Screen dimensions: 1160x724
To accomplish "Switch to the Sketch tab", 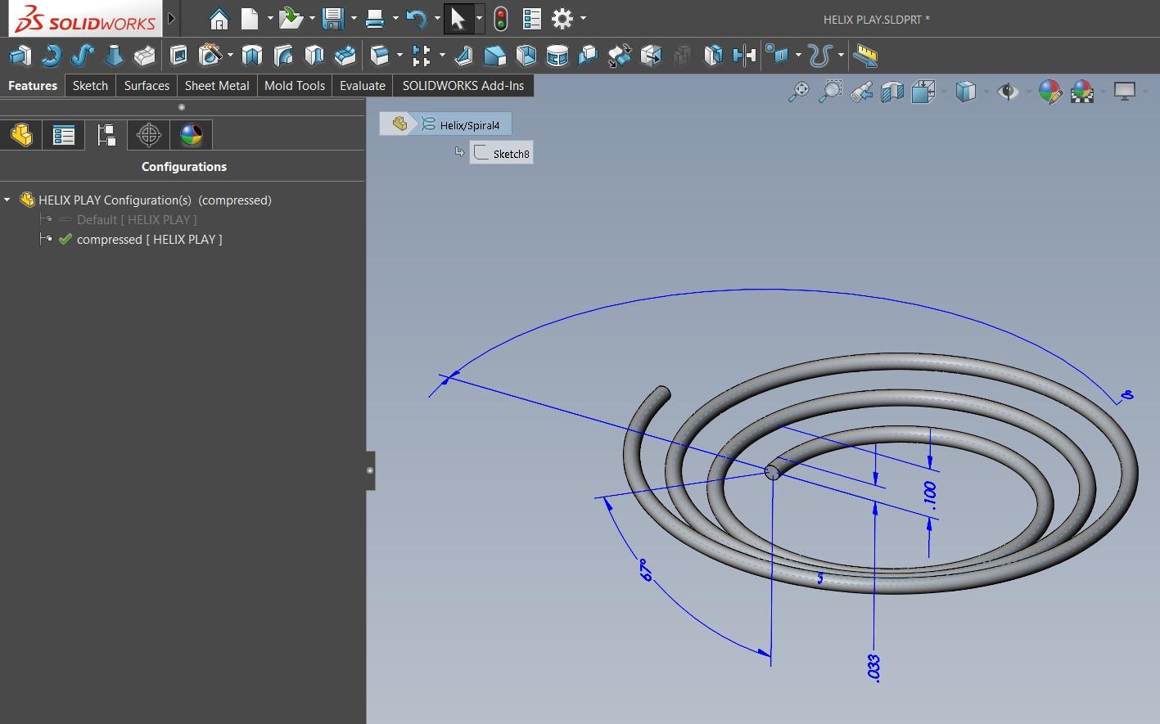I will [x=90, y=85].
